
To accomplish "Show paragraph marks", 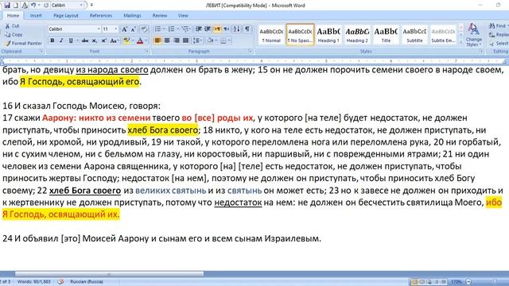I will [247, 29].
